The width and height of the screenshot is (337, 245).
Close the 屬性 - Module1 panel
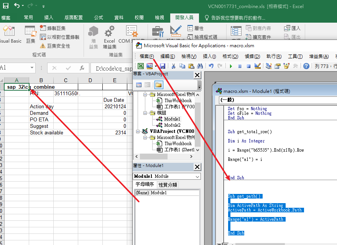coord(197,167)
